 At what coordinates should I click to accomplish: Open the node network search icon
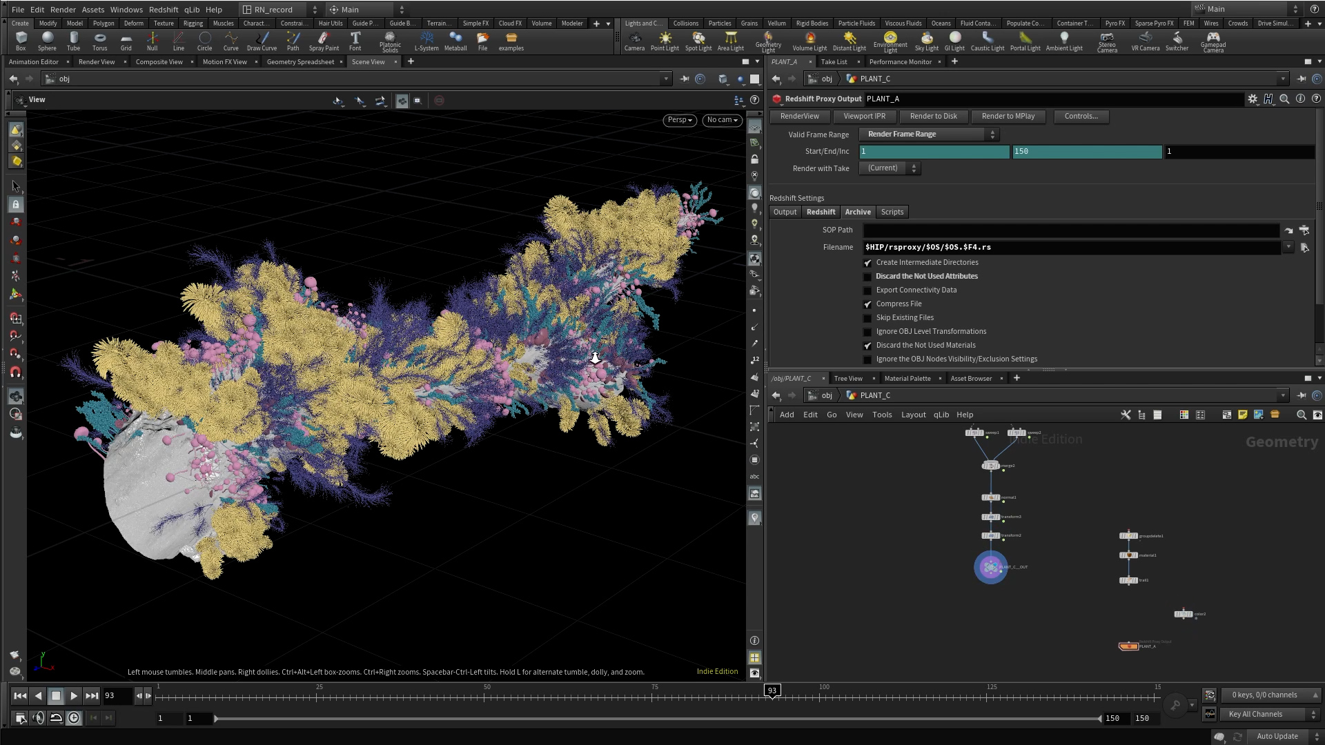pos(1301,415)
